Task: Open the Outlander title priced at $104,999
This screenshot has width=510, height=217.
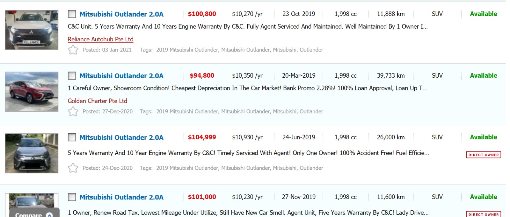Action: pos(121,137)
